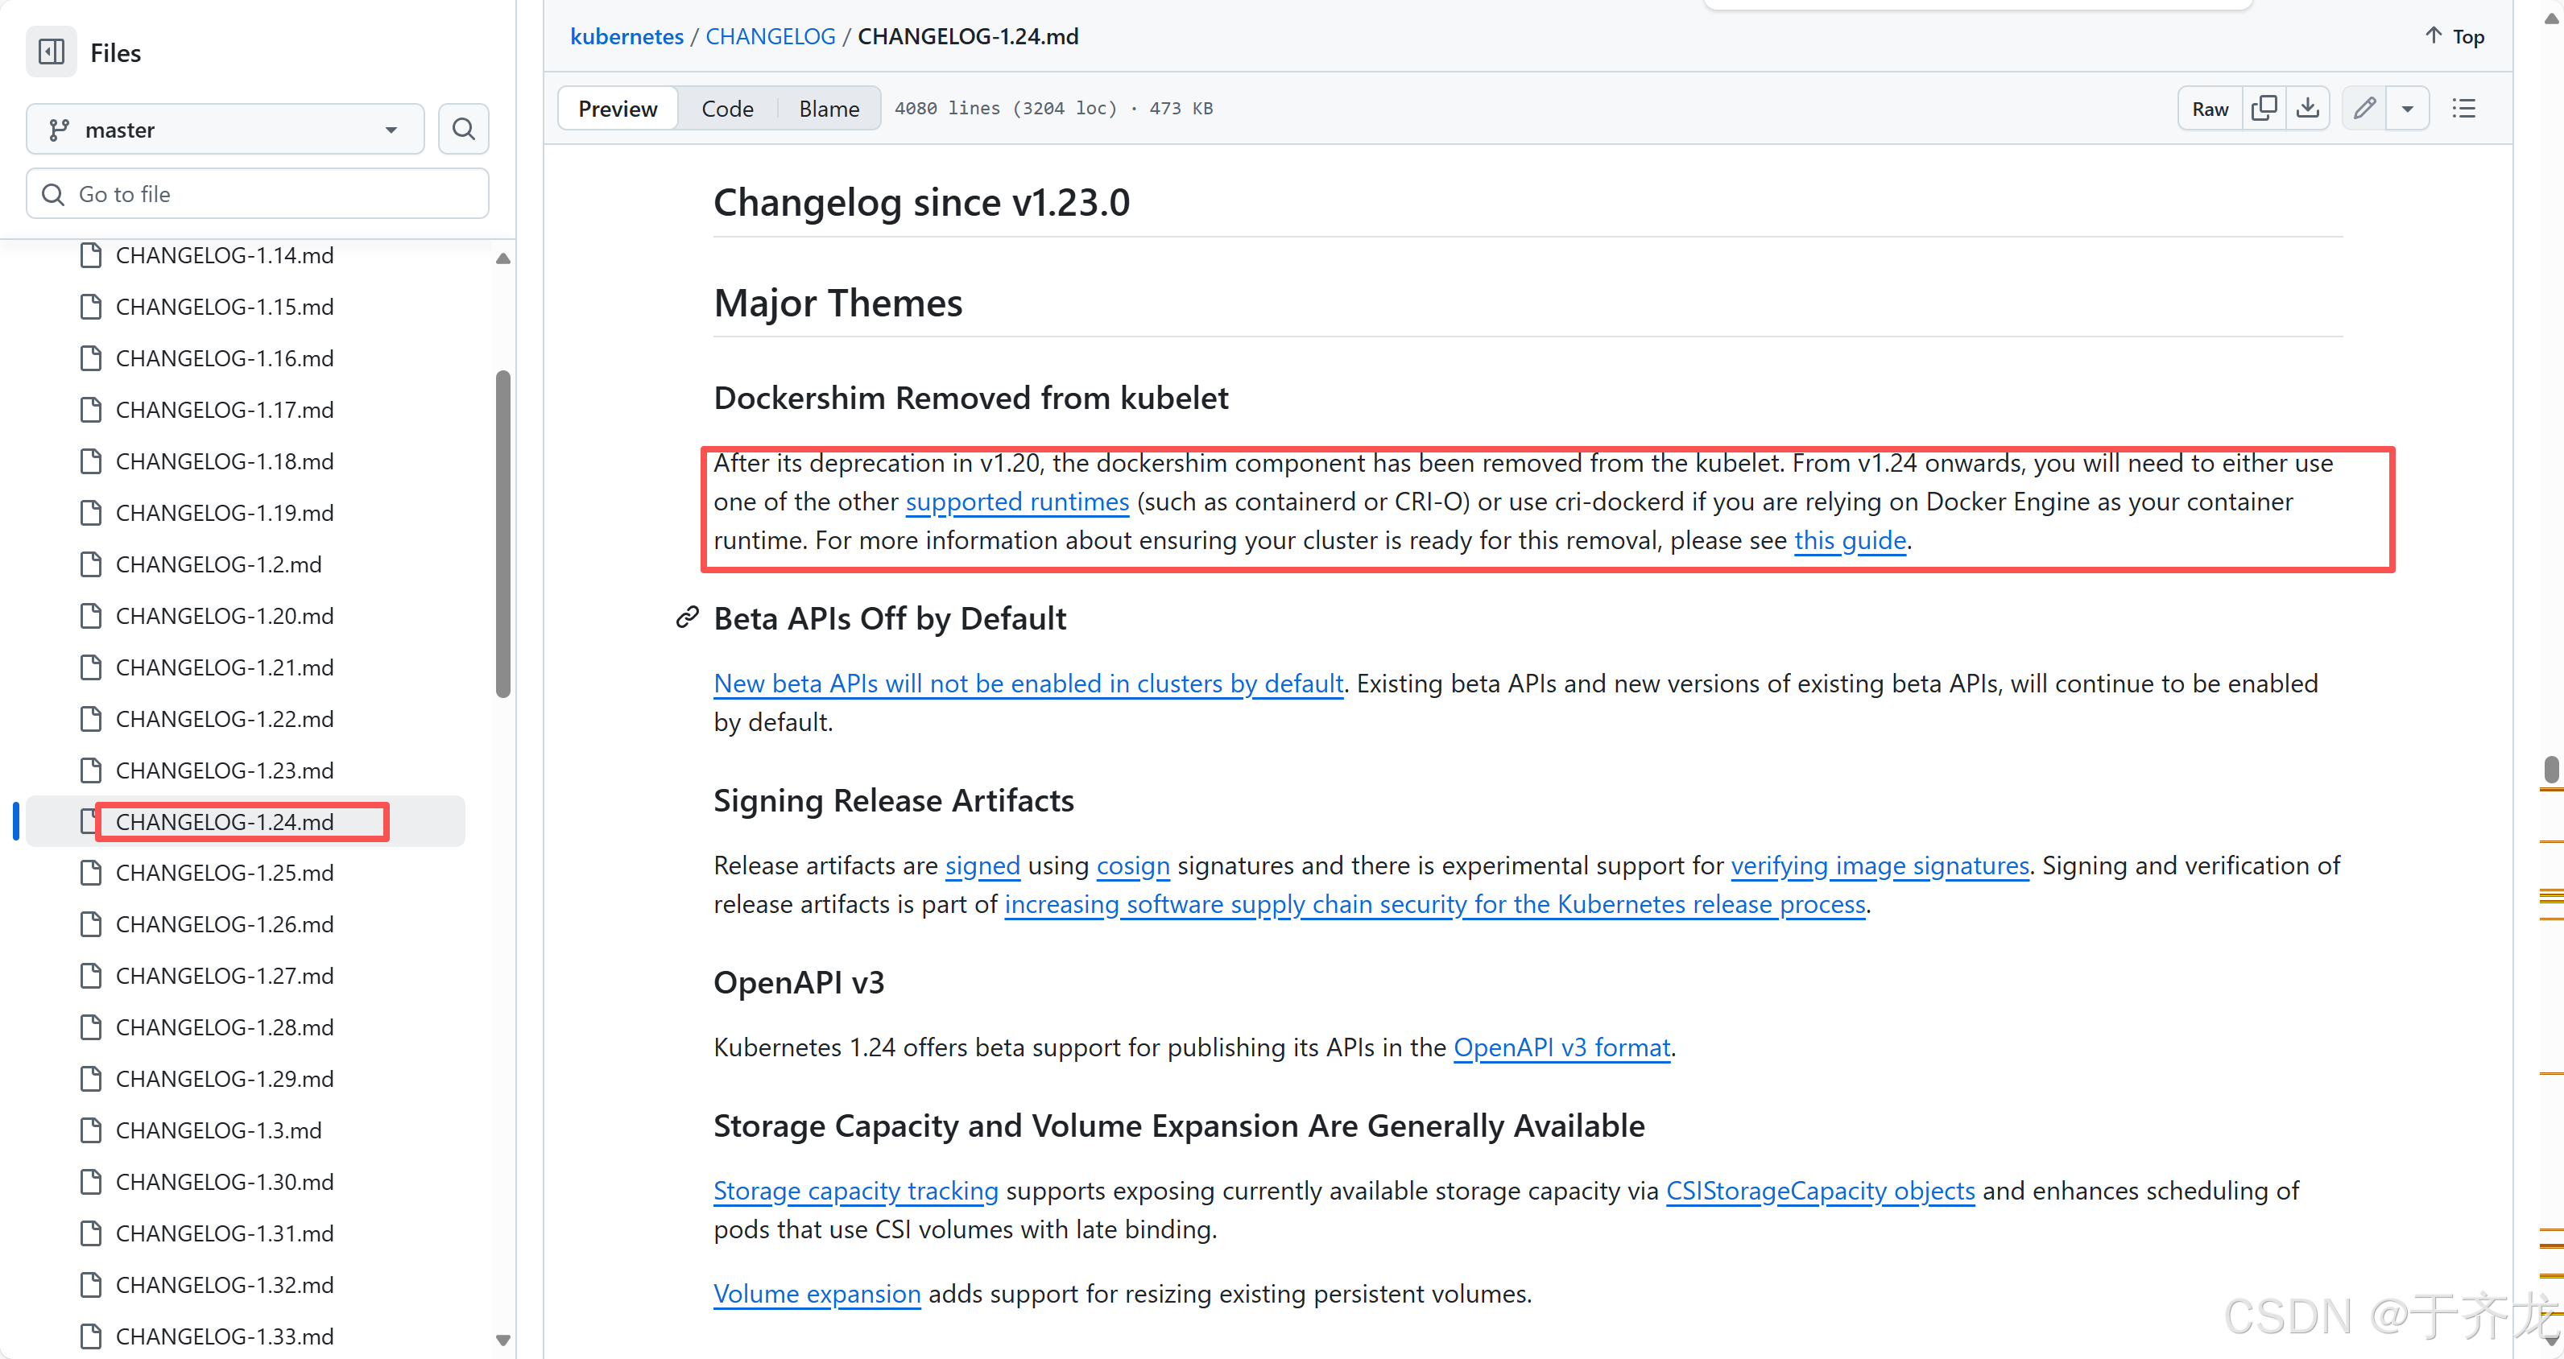Focus the Go to file input
The image size is (2564, 1359).
point(257,194)
